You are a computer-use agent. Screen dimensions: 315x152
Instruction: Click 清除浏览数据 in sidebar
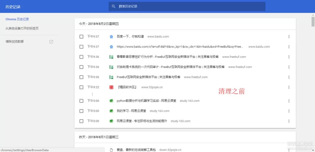(x=15, y=42)
